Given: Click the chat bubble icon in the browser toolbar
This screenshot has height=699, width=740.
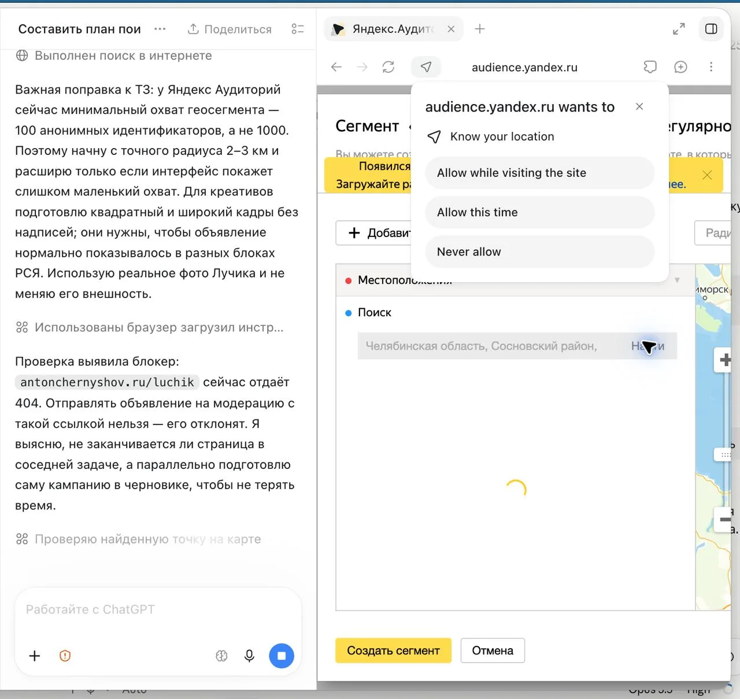Looking at the screenshot, I should [650, 67].
